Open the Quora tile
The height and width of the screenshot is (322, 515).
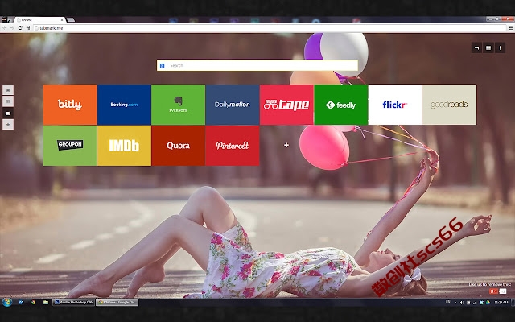[x=179, y=146]
